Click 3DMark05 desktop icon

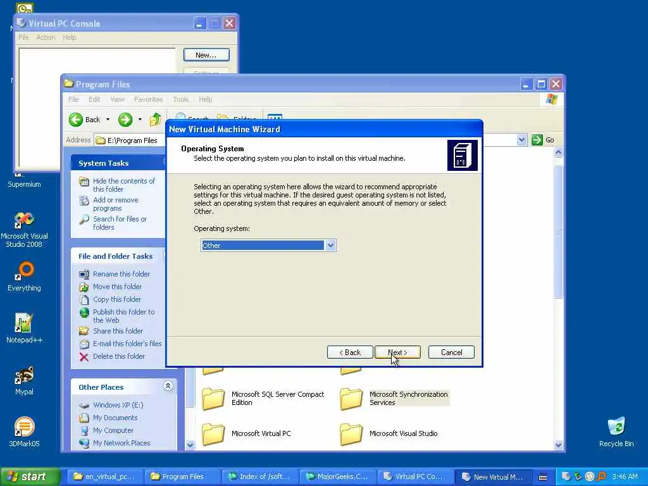pyautogui.click(x=24, y=427)
